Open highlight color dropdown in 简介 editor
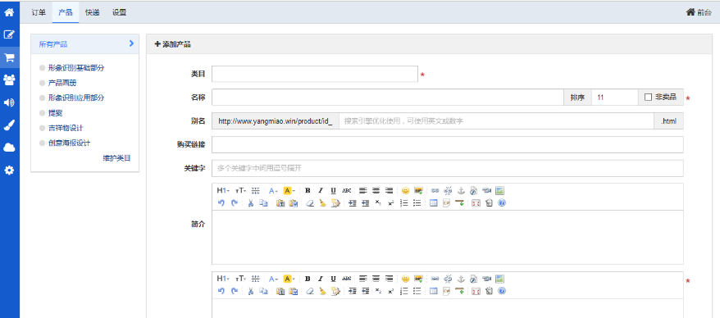 click(289, 190)
